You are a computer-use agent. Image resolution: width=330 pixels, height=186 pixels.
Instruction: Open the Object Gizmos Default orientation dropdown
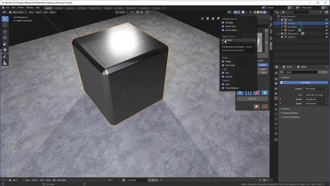point(238,40)
